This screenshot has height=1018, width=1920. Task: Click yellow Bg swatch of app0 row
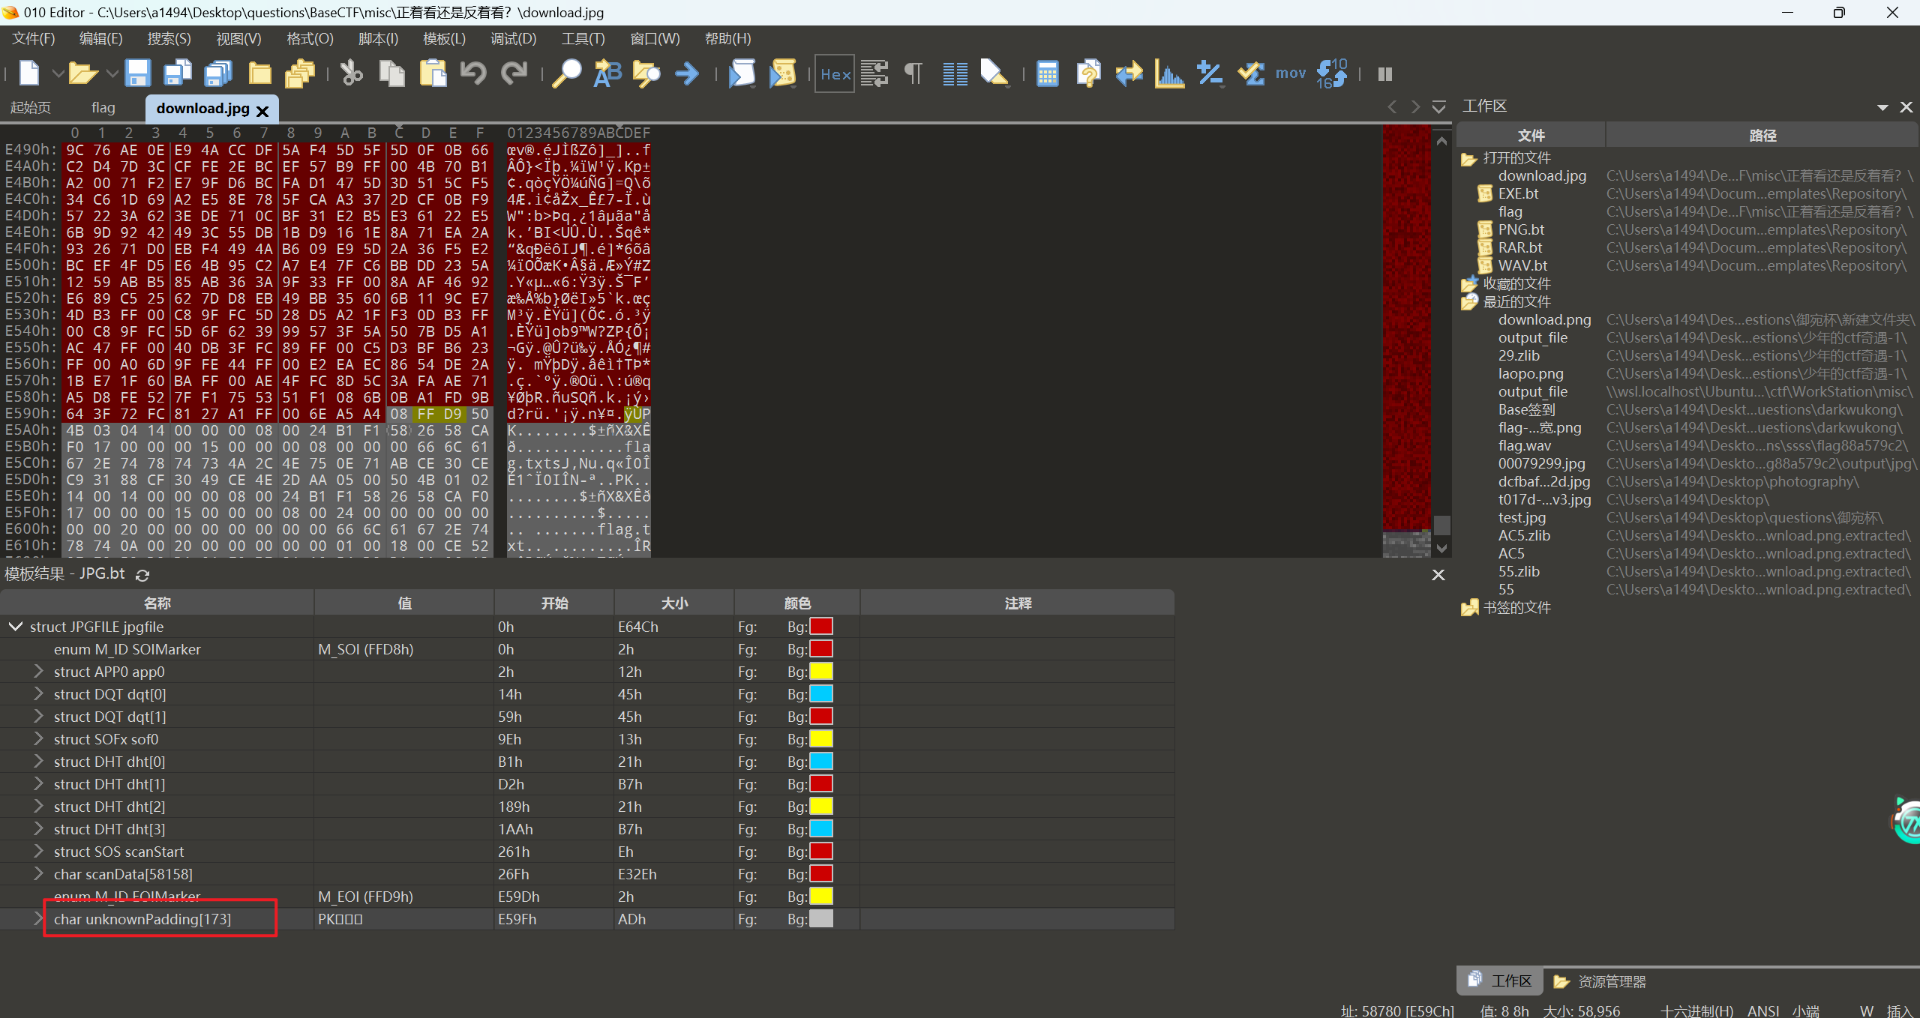coord(821,671)
